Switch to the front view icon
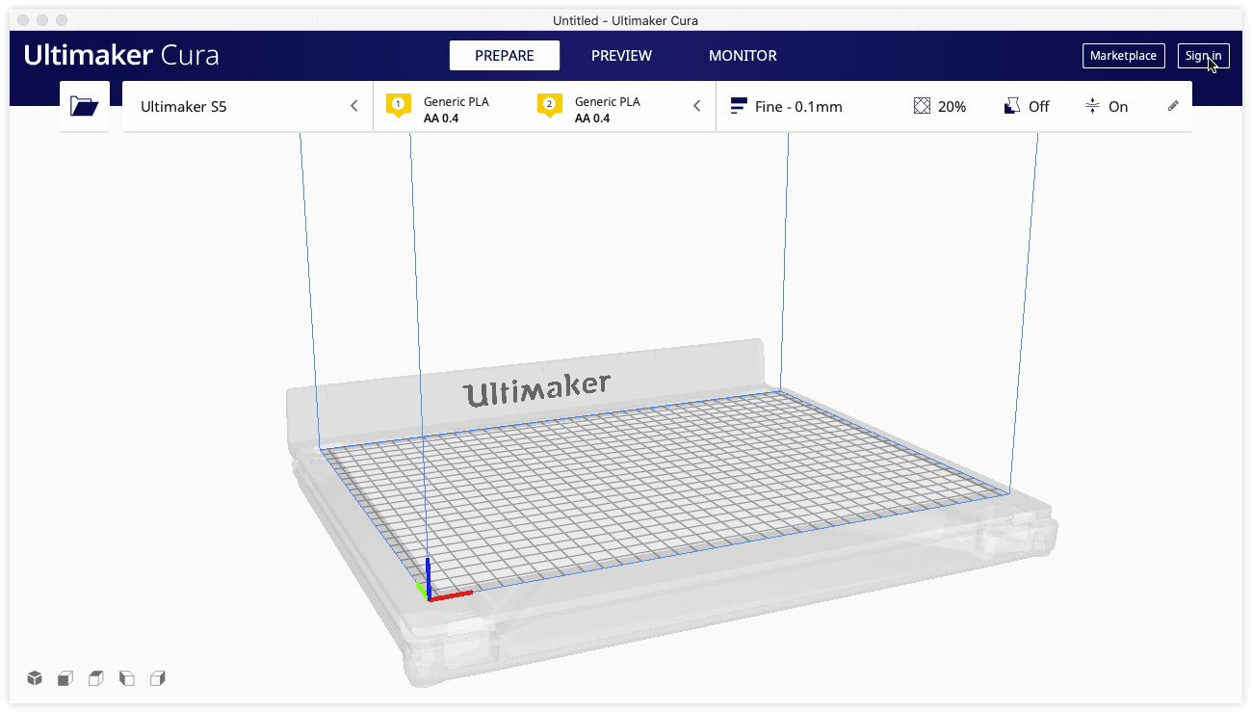Image resolution: width=1252 pixels, height=713 pixels. (65, 678)
